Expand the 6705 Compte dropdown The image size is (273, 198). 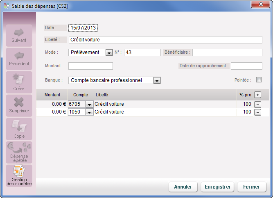[x=89, y=105]
